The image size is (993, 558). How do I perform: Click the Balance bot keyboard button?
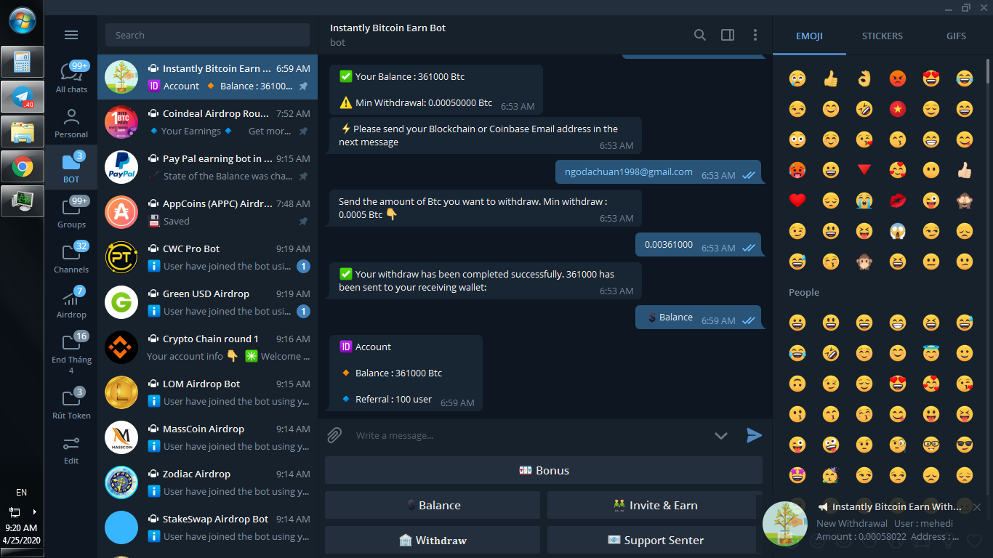coord(433,505)
